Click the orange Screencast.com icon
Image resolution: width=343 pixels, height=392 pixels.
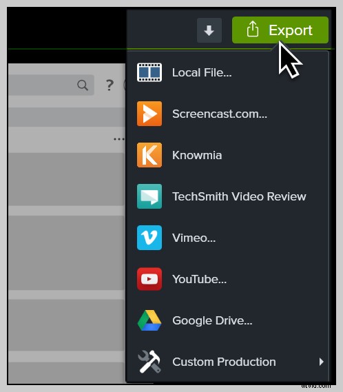pyautogui.click(x=149, y=114)
